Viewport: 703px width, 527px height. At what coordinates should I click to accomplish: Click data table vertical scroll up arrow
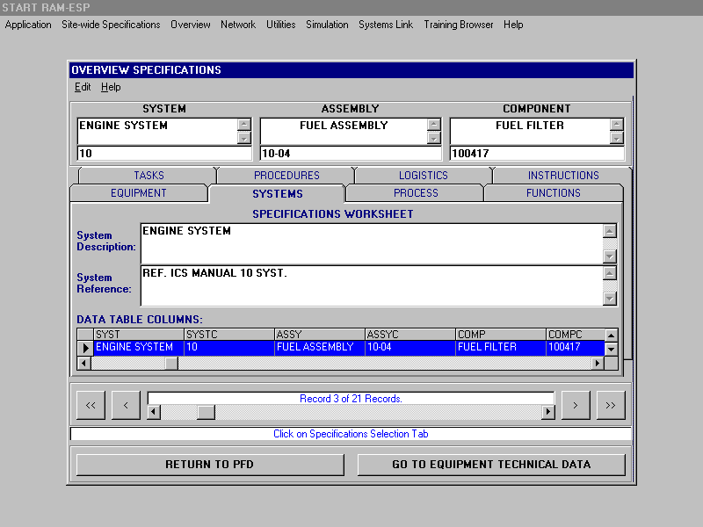pyautogui.click(x=611, y=335)
